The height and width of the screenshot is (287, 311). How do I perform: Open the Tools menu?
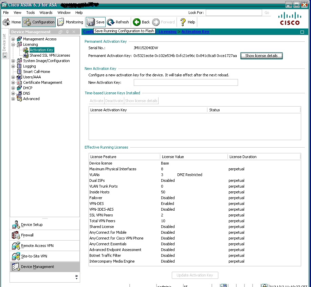pyautogui.click(x=31, y=13)
